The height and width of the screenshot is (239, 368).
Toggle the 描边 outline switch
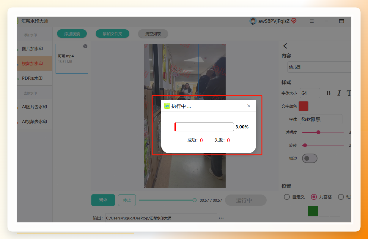point(310,158)
